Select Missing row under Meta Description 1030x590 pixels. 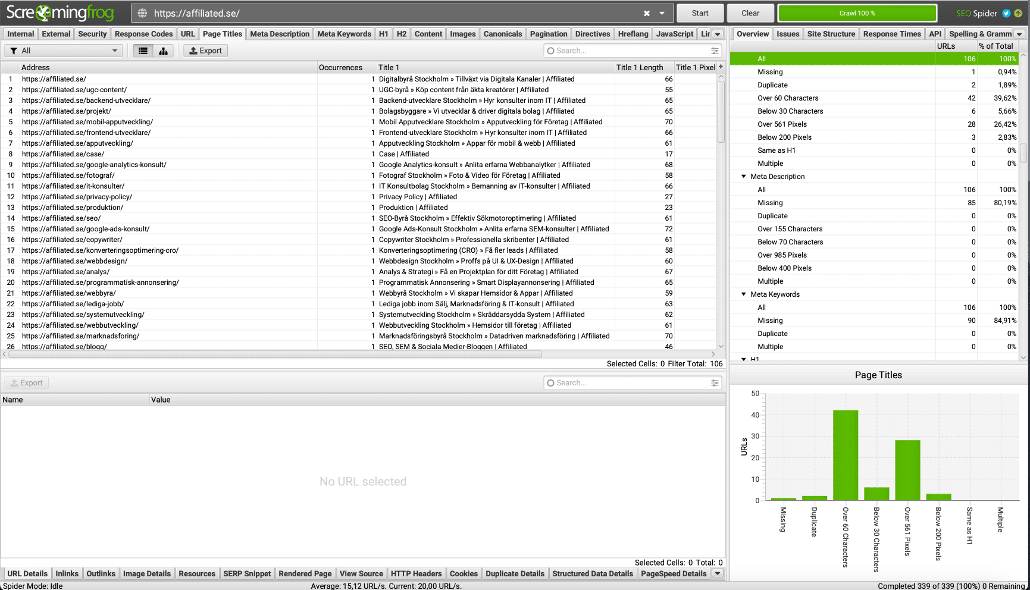(874, 203)
